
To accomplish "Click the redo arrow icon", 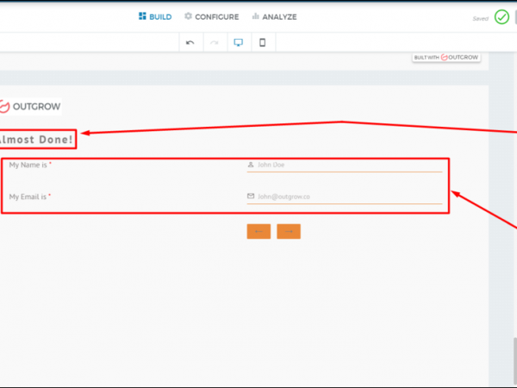I will pyautogui.click(x=215, y=43).
